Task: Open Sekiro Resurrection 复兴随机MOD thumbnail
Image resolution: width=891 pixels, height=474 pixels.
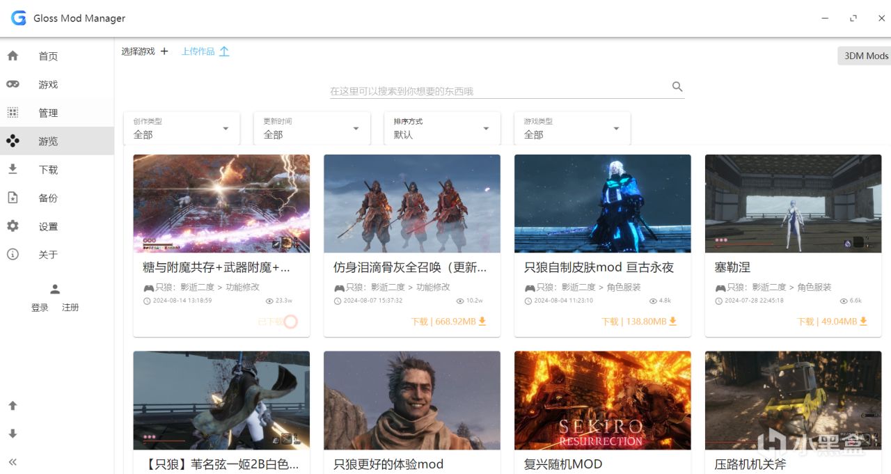Action: (x=603, y=400)
